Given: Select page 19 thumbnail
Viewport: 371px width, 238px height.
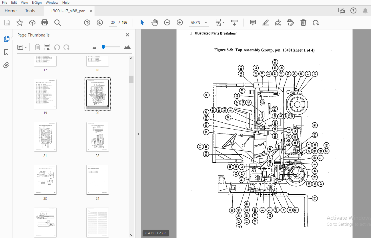Looking at the screenshot, I should [45, 94].
